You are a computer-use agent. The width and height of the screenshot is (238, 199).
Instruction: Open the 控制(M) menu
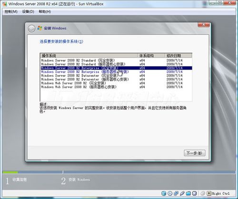(x=11, y=11)
